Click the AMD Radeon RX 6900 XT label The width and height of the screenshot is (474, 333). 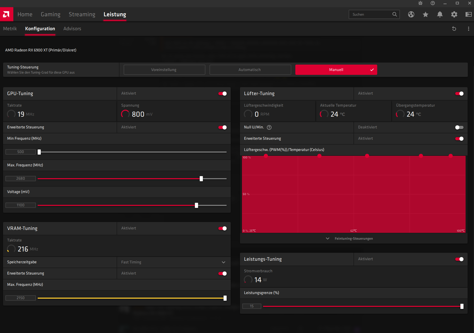[x=41, y=50]
